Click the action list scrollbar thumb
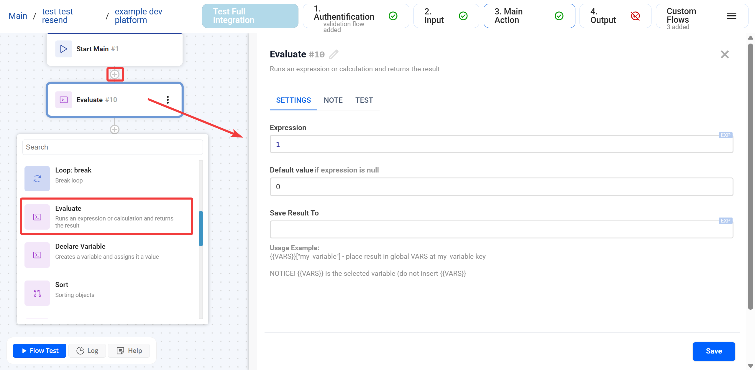The height and width of the screenshot is (370, 755). point(201,228)
